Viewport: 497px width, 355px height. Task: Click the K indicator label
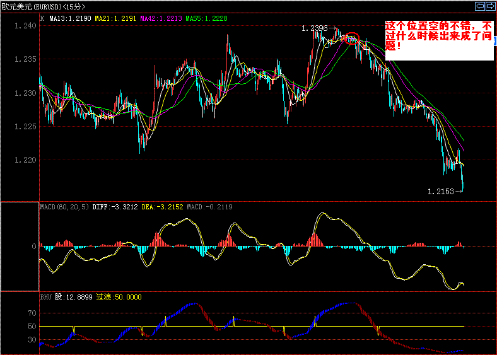(x=42, y=18)
